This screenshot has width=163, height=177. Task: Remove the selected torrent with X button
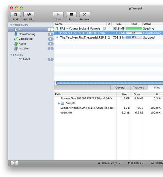(85, 14)
